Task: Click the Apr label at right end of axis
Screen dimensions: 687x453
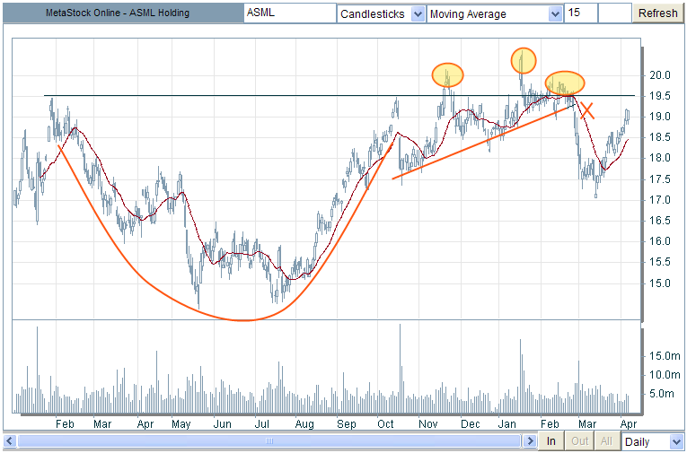Action: [629, 424]
